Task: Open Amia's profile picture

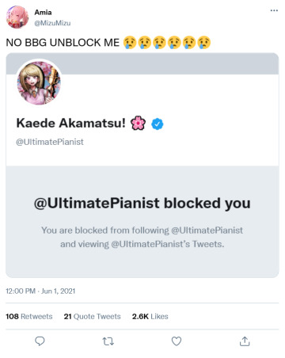Action: (x=17, y=17)
